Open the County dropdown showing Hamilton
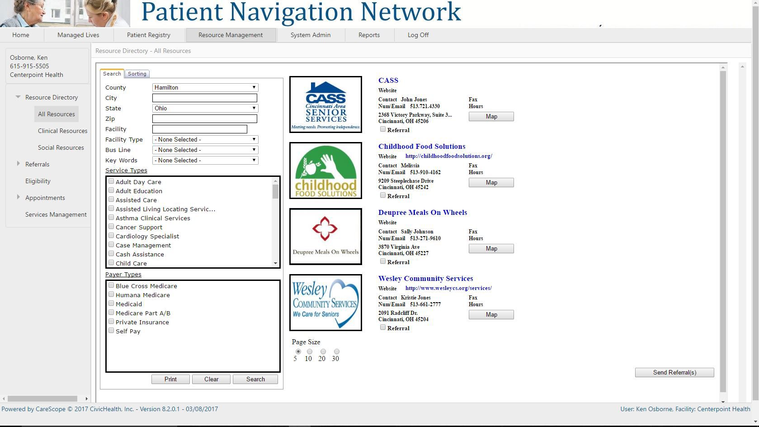This screenshot has width=759, height=427. (x=205, y=87)
